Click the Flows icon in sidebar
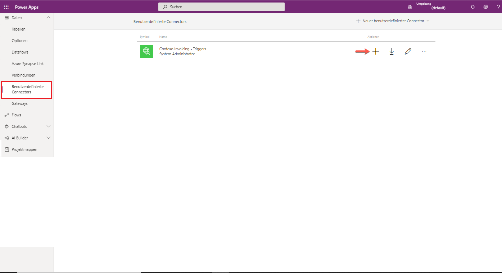The image size is (502, 273). (6, 115)
